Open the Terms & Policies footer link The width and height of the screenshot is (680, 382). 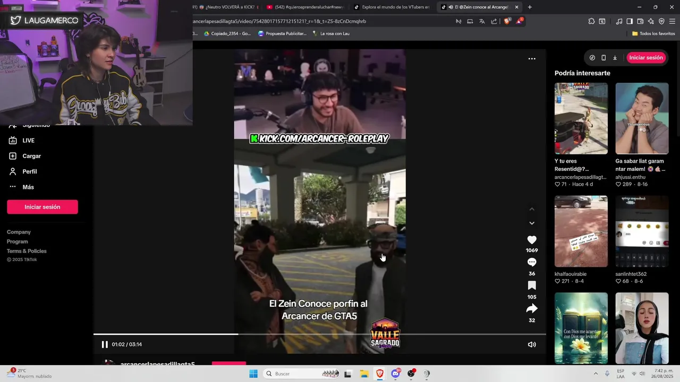pos(27,251)
